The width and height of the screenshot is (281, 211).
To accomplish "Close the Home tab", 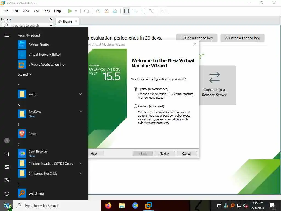I will [76, 21].
